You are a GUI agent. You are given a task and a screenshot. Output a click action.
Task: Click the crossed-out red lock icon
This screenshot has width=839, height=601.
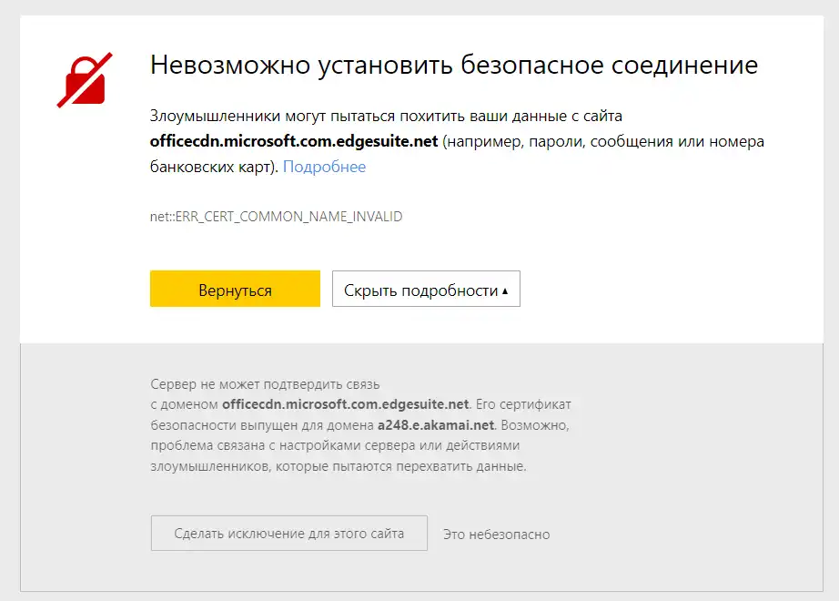coord(85,80)
